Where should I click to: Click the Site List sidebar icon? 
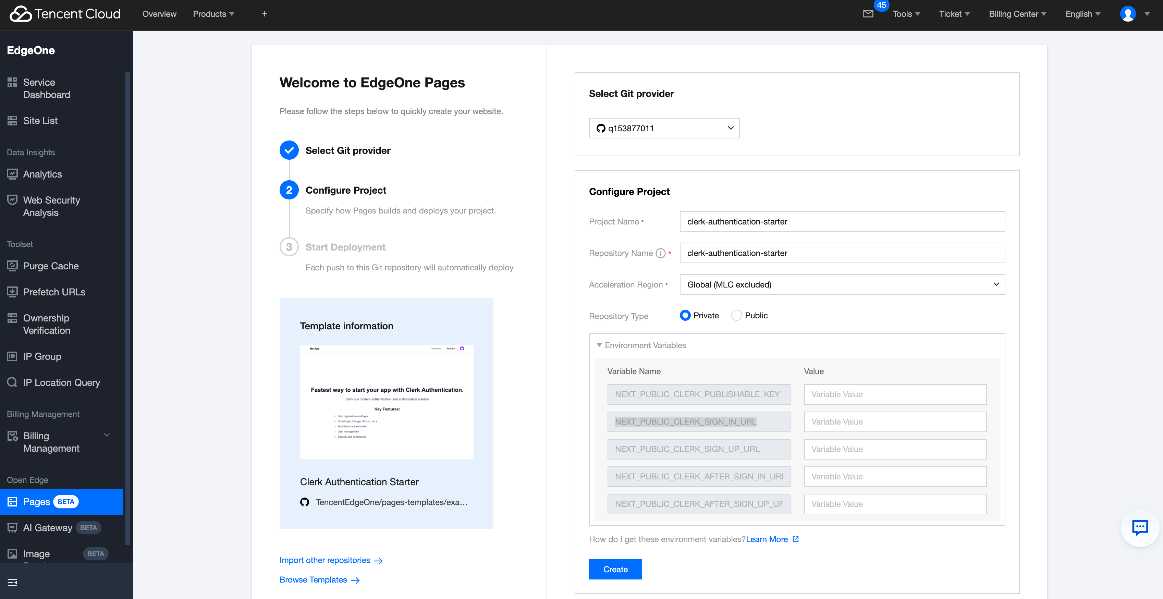12,121
